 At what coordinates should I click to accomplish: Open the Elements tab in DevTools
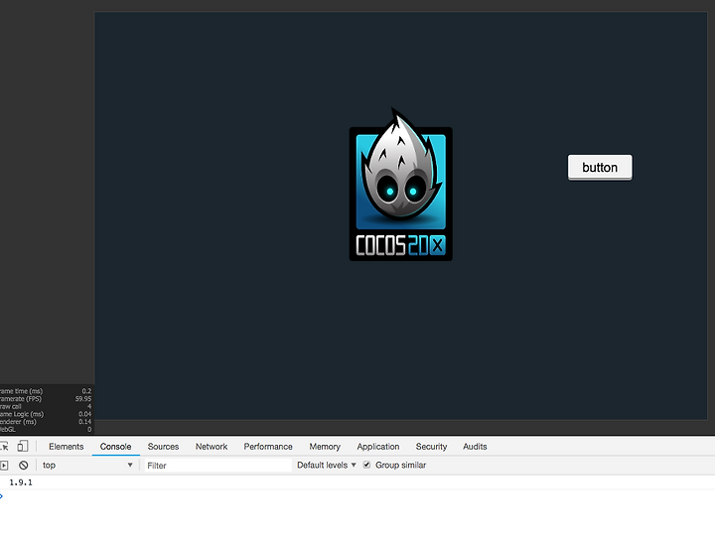[x=67, y=447]
